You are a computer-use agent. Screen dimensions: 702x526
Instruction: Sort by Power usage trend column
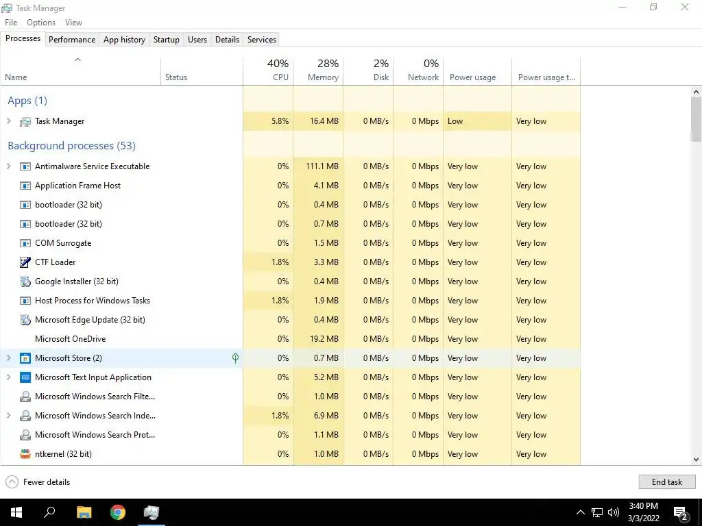(x=546, y=71)
